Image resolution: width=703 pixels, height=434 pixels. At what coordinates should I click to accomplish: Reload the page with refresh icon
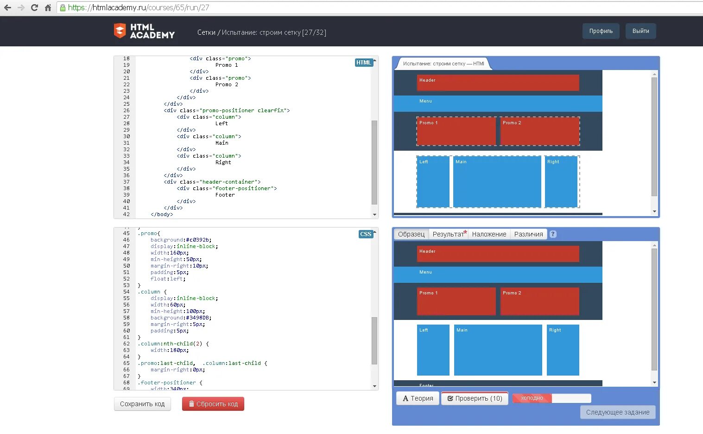(34, 7)
